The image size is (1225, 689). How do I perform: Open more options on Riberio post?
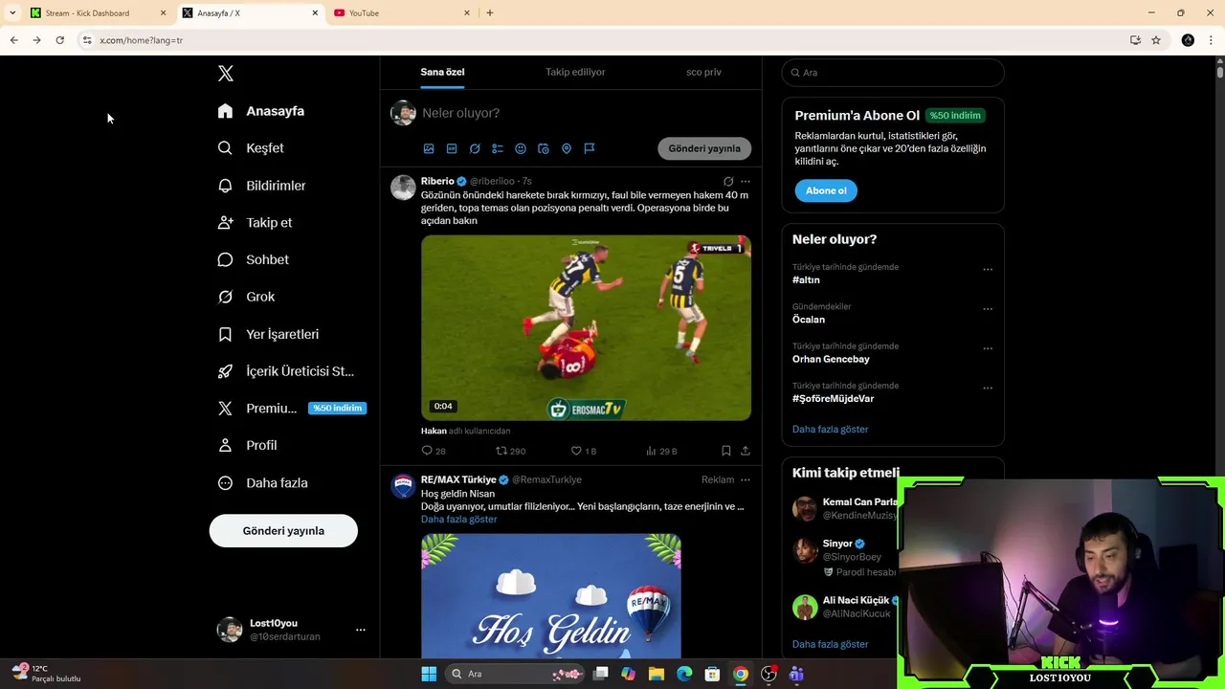(x=746, y=181)
